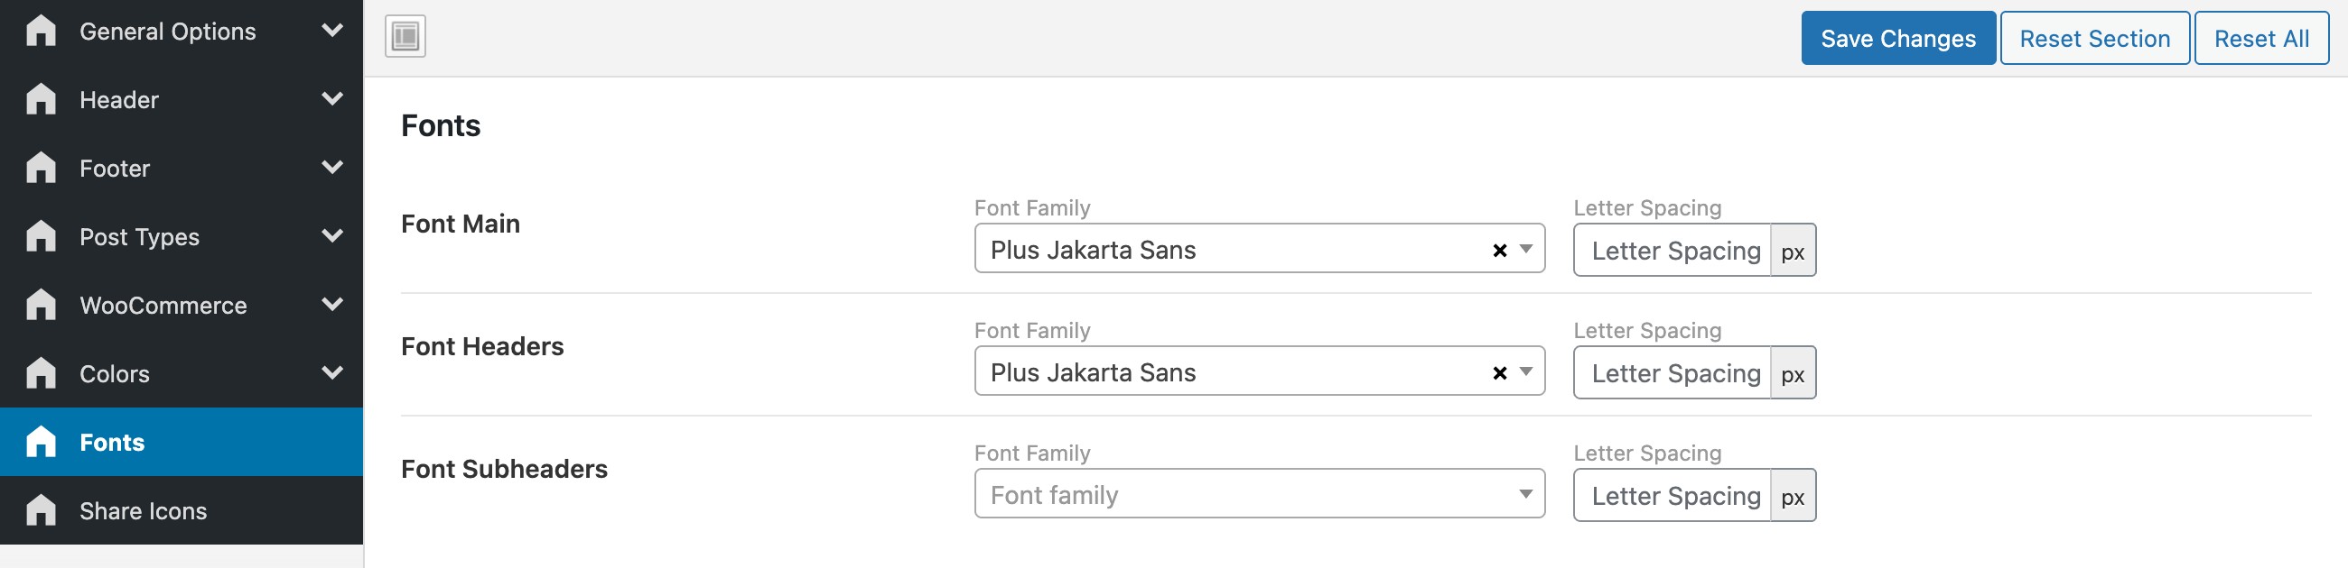The width and height of the screenshot is (2348, 568).
Task: Click the Reset Section button
Action: tap(2093, 38)
